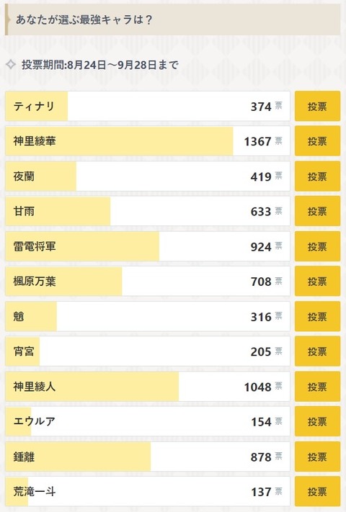Click the diamond icon beside 投票期間
This screenshot has height=512, width=346.
click(x=11, y=64)
